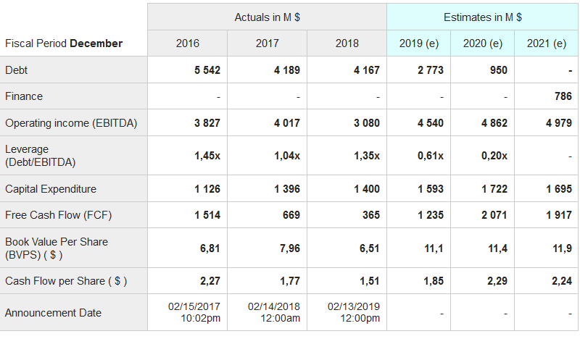The image size is (580, 339).
Task: Click the 2016 fiscal year column header
Action: click(x=187, y=43)
